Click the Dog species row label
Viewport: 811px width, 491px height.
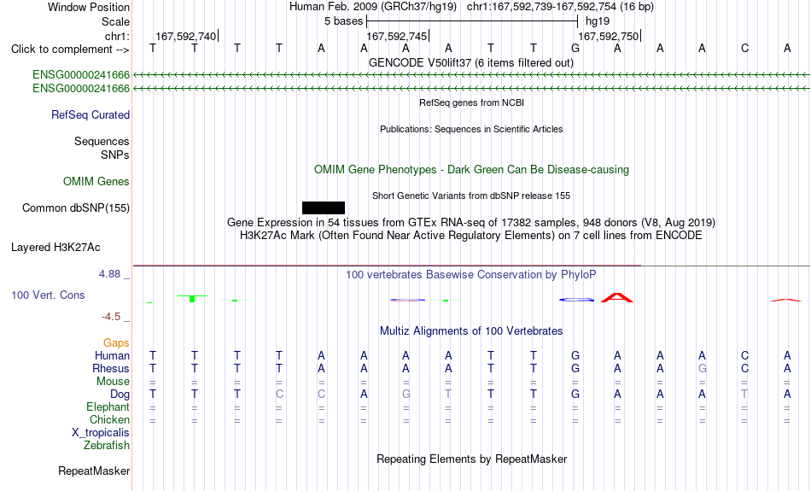pyautogui.click(x=120, y=395)
